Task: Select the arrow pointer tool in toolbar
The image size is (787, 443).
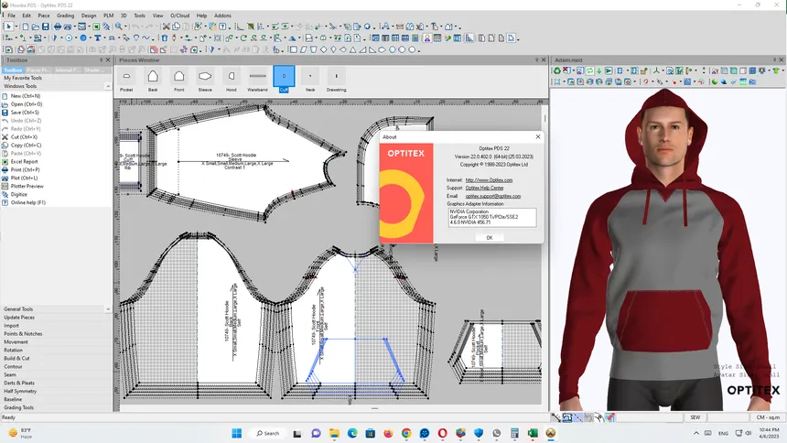Action: pyautogui.click(x=8, y=27)
